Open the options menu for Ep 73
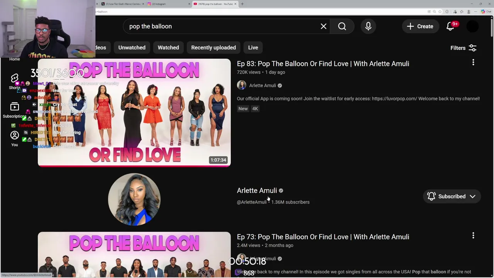Image resolution: width=494 pixels, height=278 pixels. pos(473,235)
